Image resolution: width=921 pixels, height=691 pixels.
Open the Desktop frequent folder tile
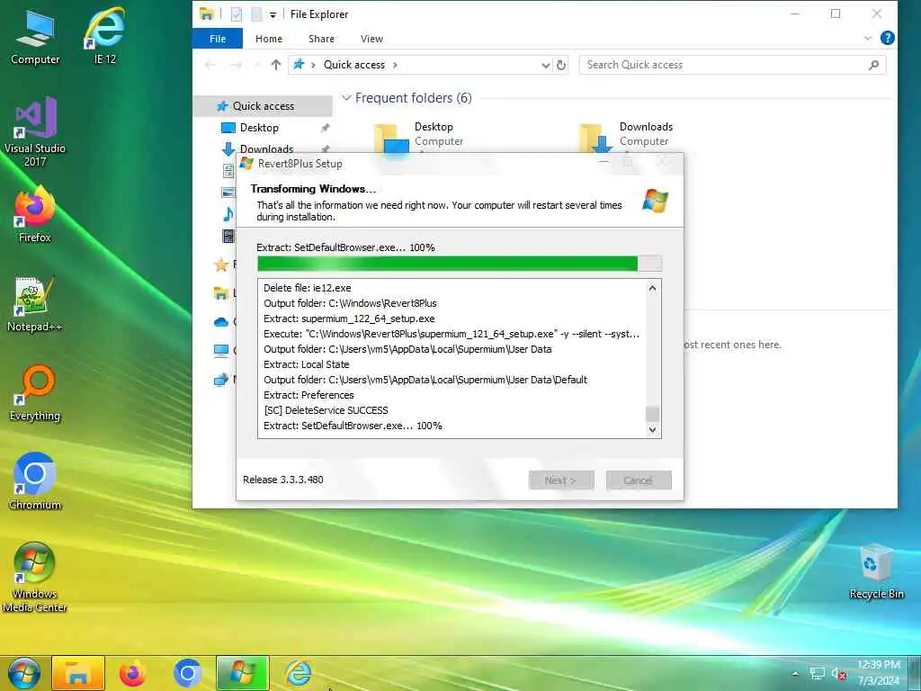pyautogui.click(x=421, y=139)
